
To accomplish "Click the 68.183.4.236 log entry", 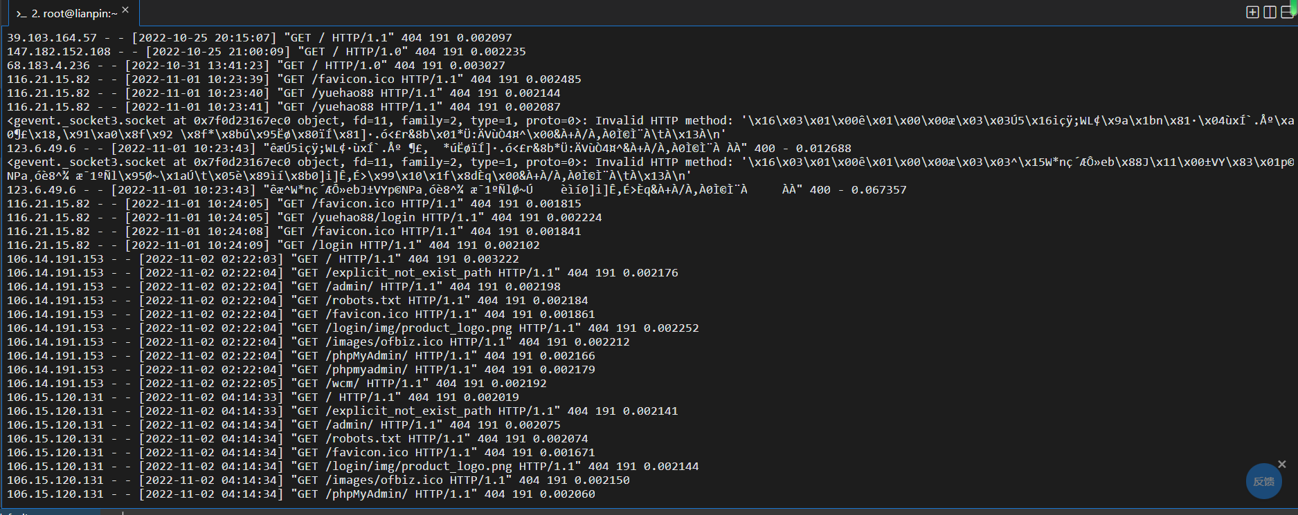I will coord(256,66).
